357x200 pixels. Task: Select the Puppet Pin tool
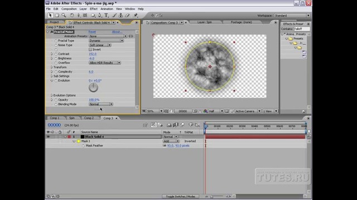point(136,16)
